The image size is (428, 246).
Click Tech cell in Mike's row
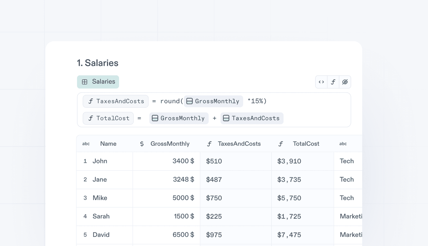point(348,198)
